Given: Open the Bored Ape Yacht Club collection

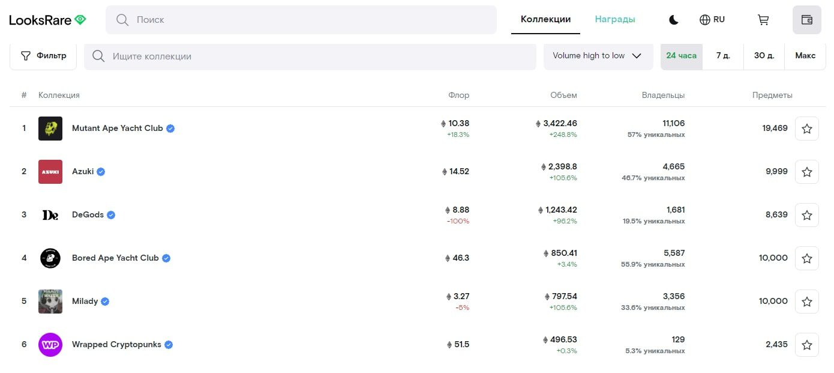Looking at the screenshot, I should 115,258.
